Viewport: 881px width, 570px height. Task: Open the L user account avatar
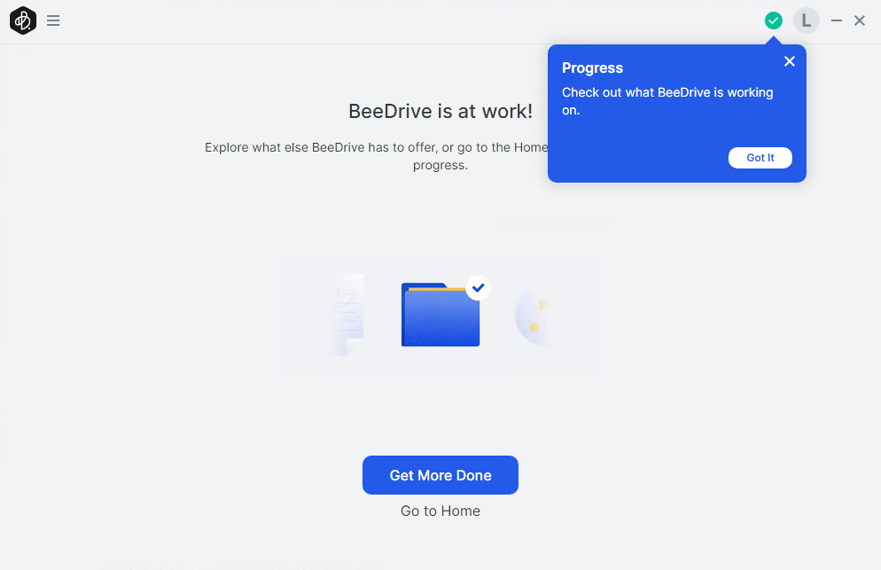click(x=806, y=21)
